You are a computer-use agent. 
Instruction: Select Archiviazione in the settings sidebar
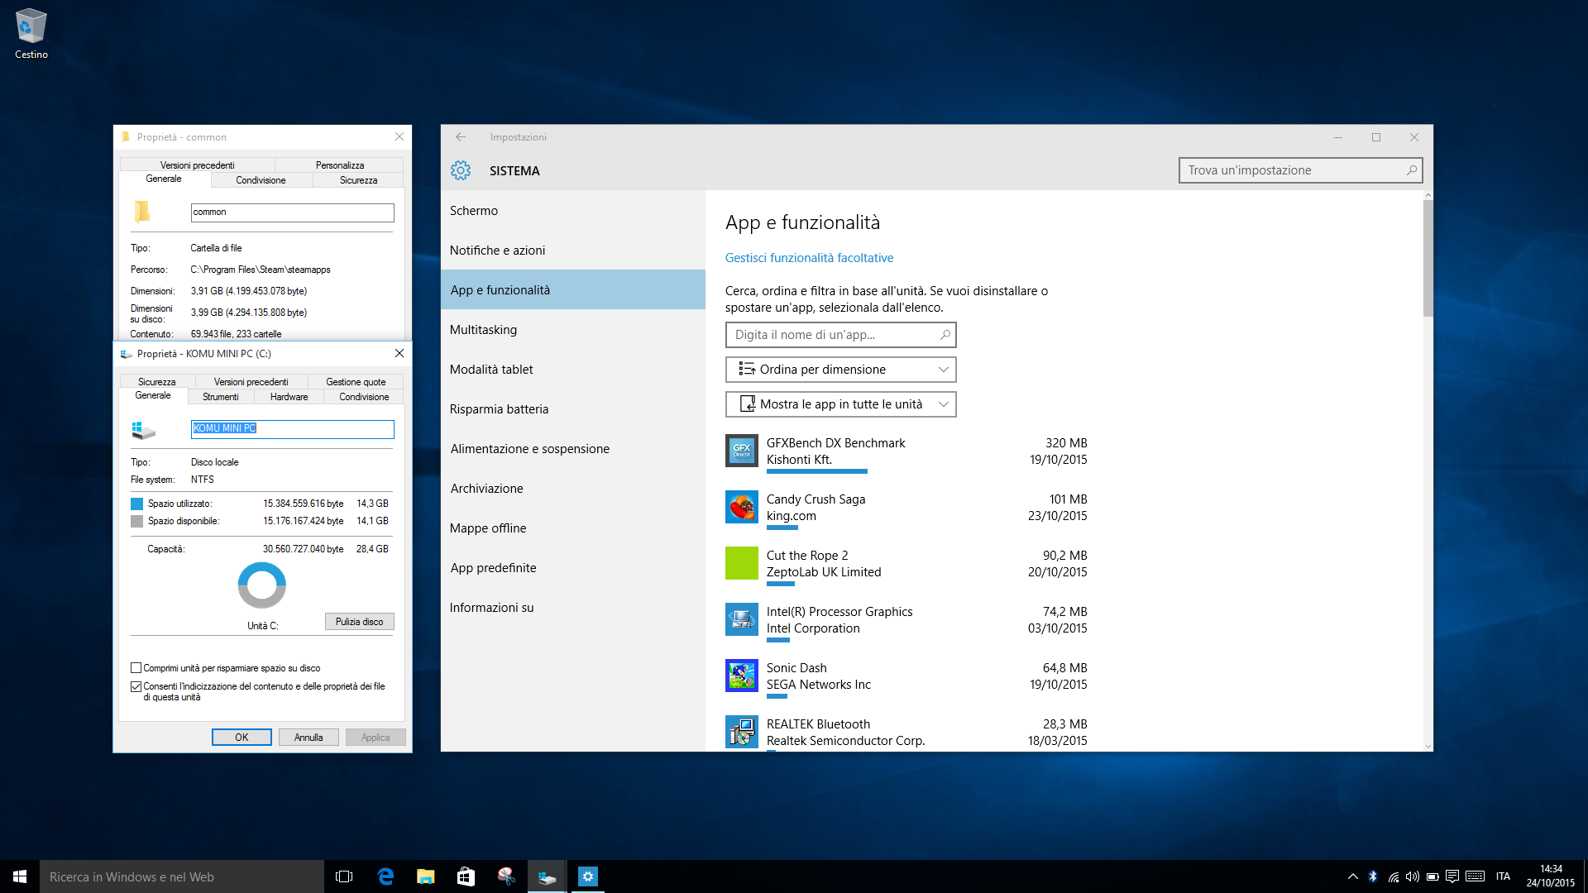tap(573, 489)
